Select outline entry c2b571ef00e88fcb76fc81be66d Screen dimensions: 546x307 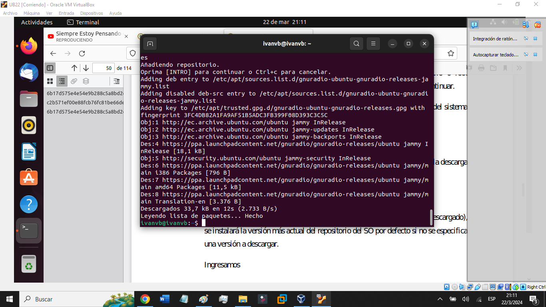click(85, 102)
